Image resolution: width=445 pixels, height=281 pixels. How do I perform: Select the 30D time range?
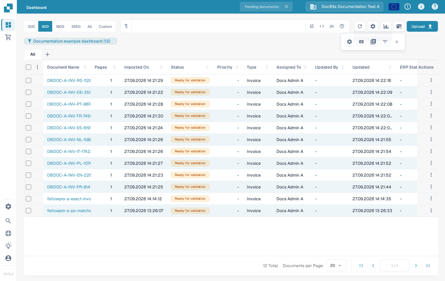pos(31,26)
